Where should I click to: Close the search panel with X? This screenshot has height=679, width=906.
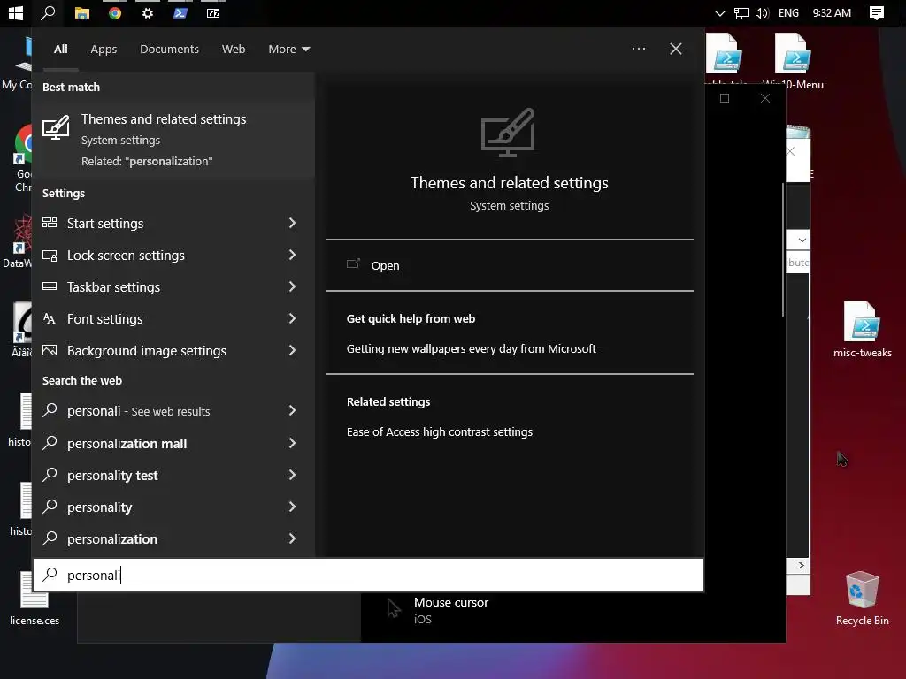(x=675, y=49)
